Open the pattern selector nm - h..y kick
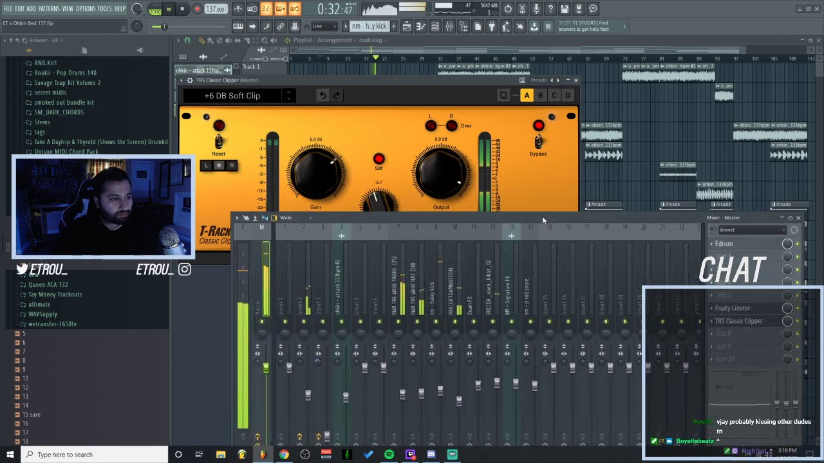This screenshot has width=824, height=463. (x=370, y=26)
